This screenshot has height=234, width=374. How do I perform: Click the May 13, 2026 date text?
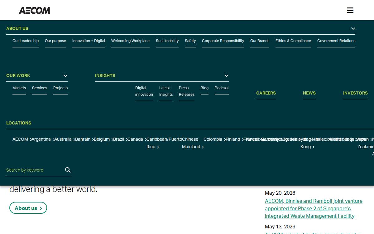(x=280, y=227)
